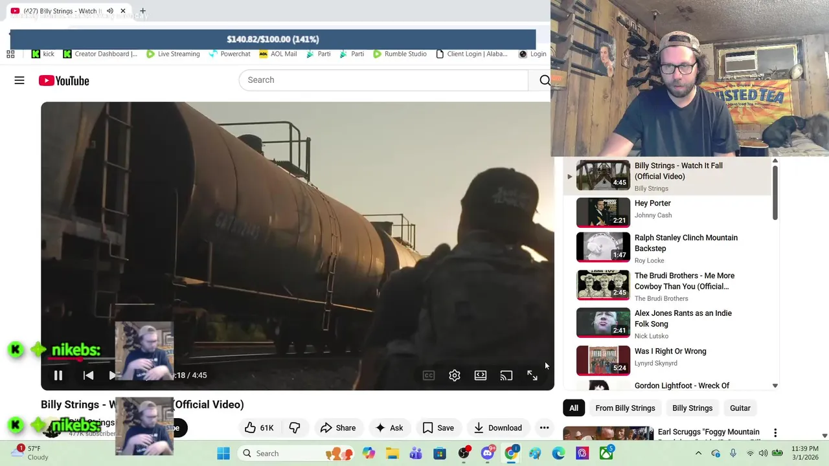Screen dimensions: 829x466
Task: Click the Ask button
Action: [x=389, y=428]
